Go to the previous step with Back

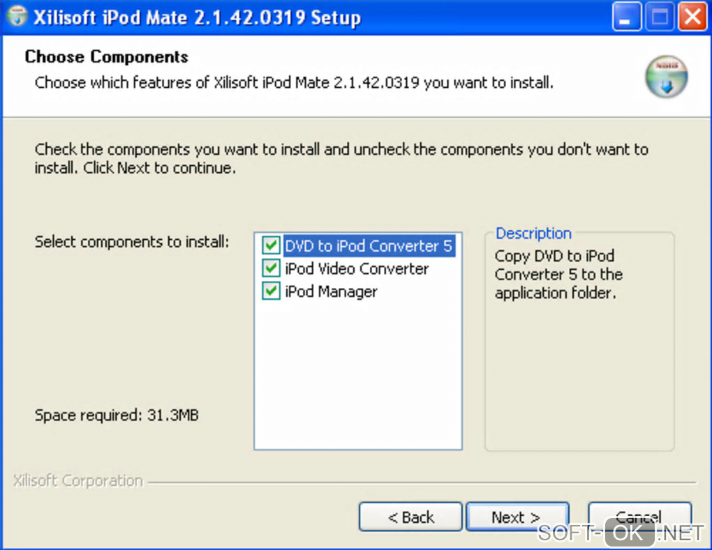tap(410, 517)
